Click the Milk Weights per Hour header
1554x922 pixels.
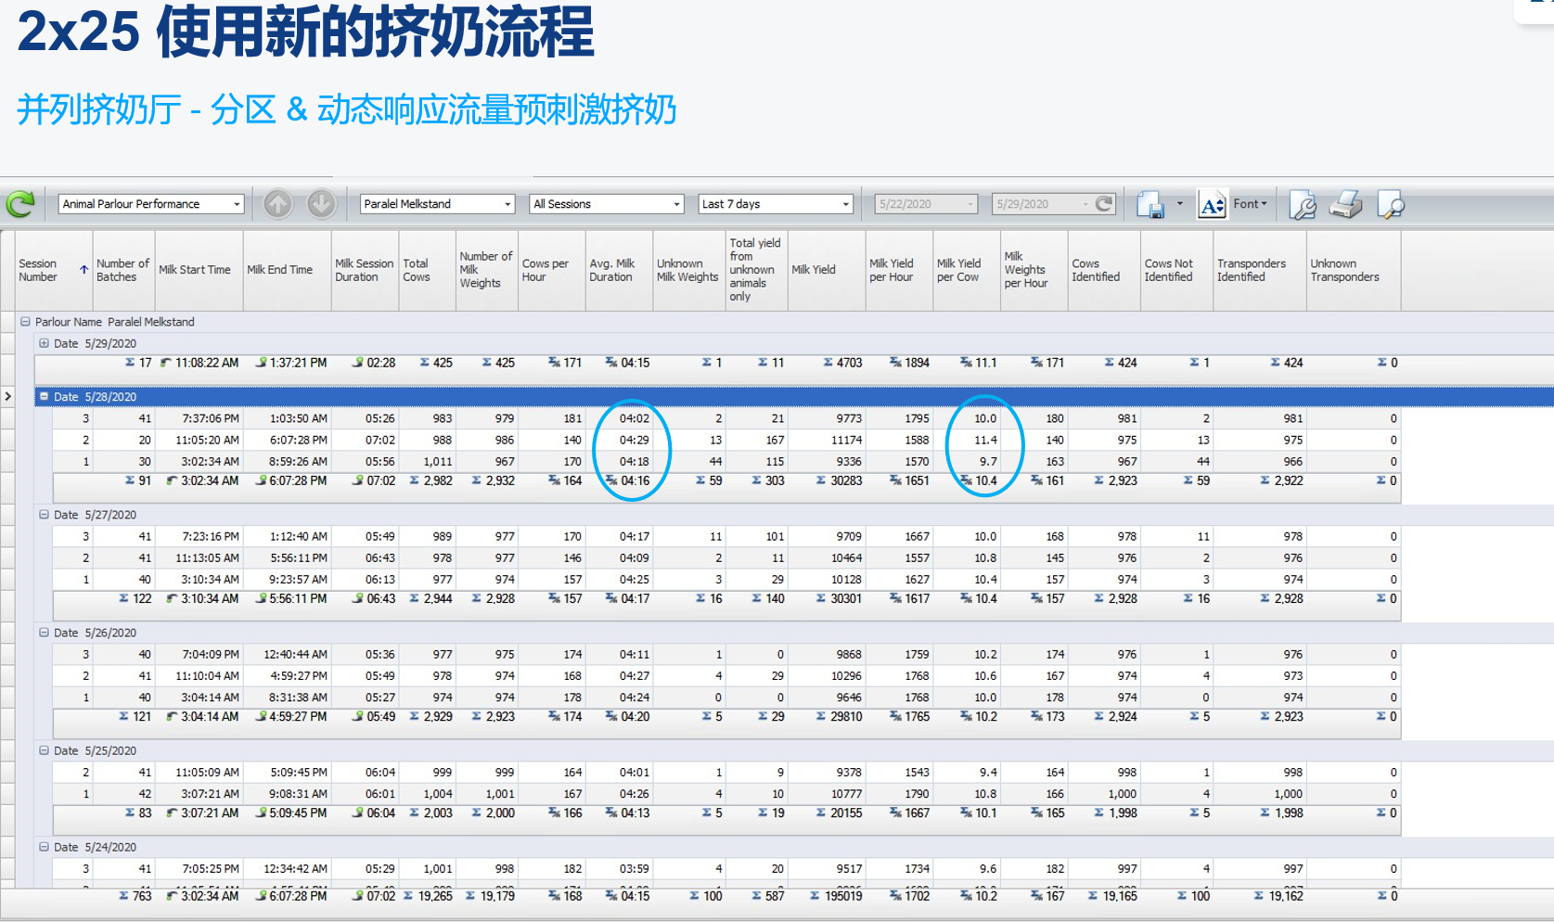point(1034,270)
